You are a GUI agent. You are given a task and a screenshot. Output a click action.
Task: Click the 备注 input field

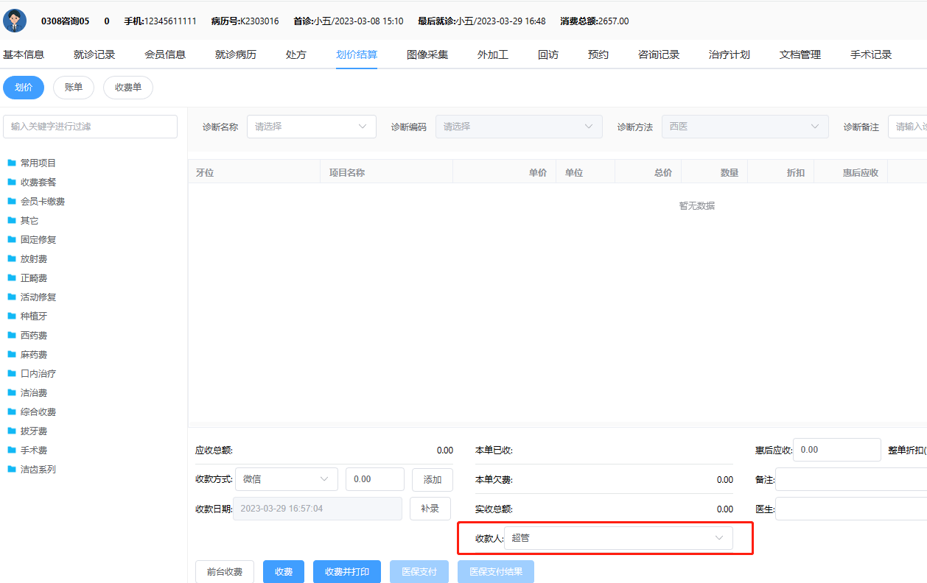pyautogui.click(x=851, y=479)
